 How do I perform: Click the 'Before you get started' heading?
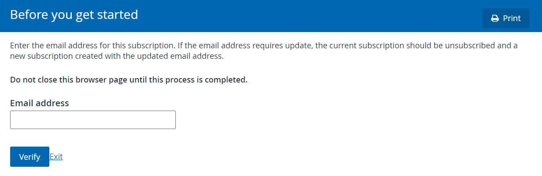coord(74,15)
